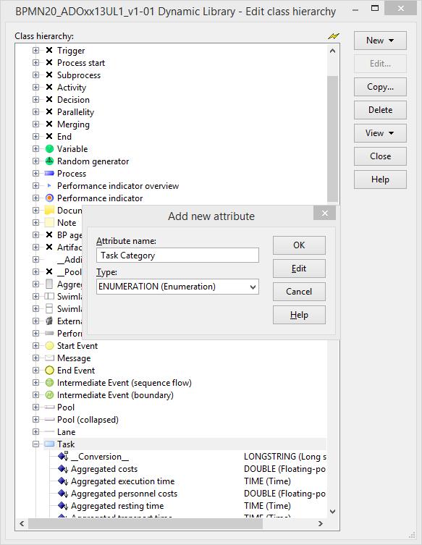The height and width of the screenshot is (545, 422).
Task: Collapse the Task class node
Action: tap(35, 444)
